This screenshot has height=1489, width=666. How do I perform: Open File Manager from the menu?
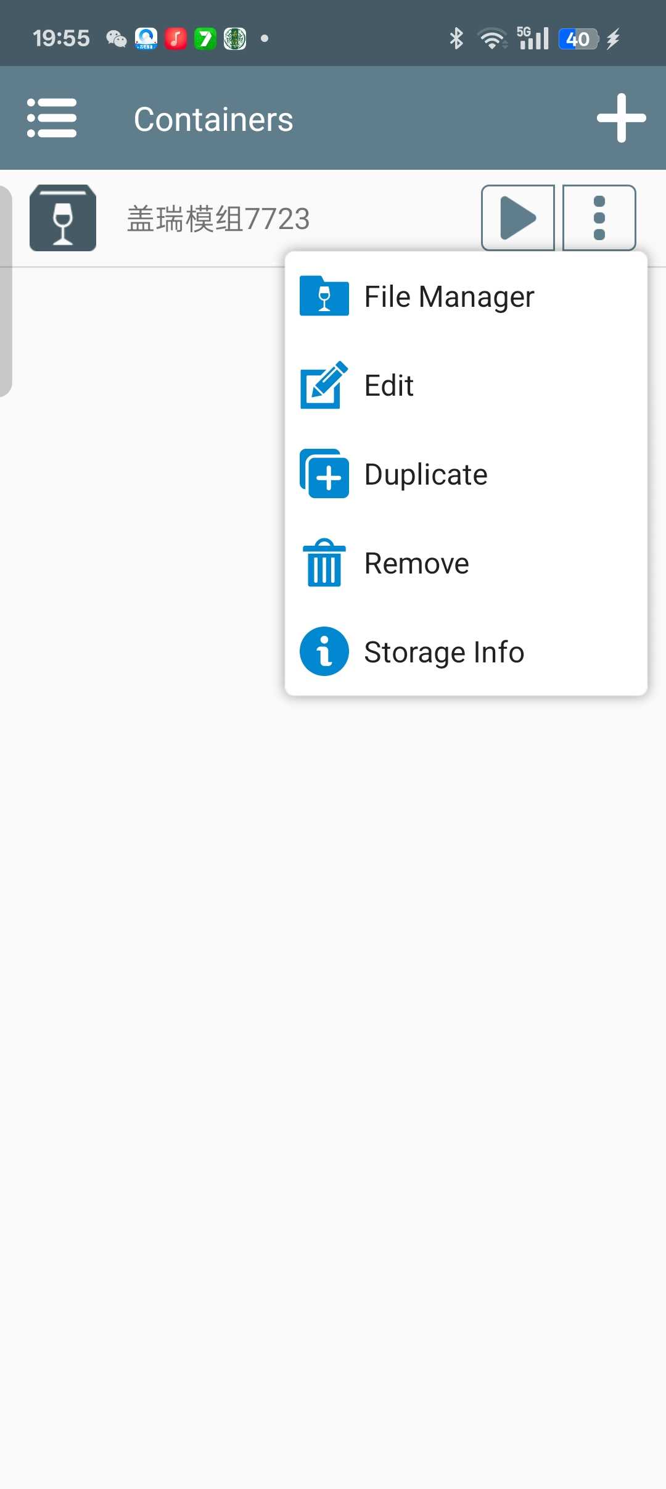[449, 297]
